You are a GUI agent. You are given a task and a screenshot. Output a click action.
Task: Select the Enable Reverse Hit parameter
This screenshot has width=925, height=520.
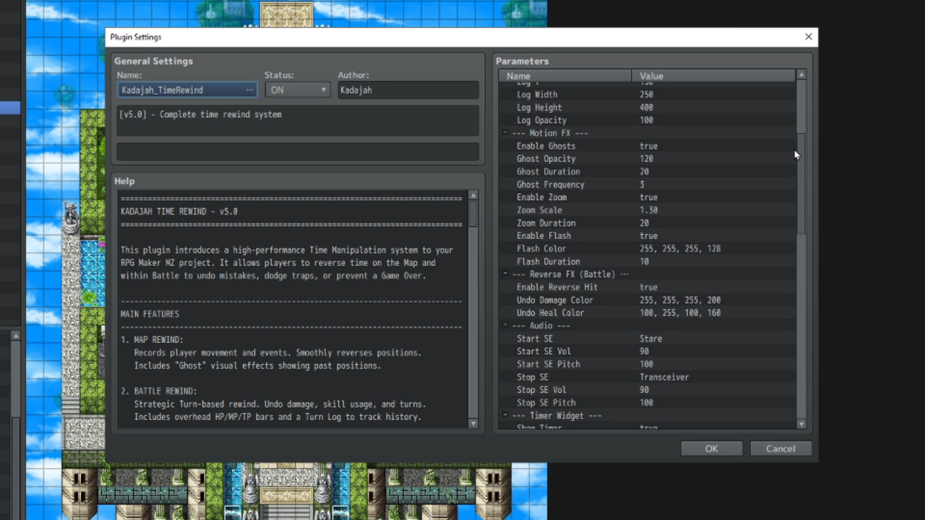(x=647, y=287)
